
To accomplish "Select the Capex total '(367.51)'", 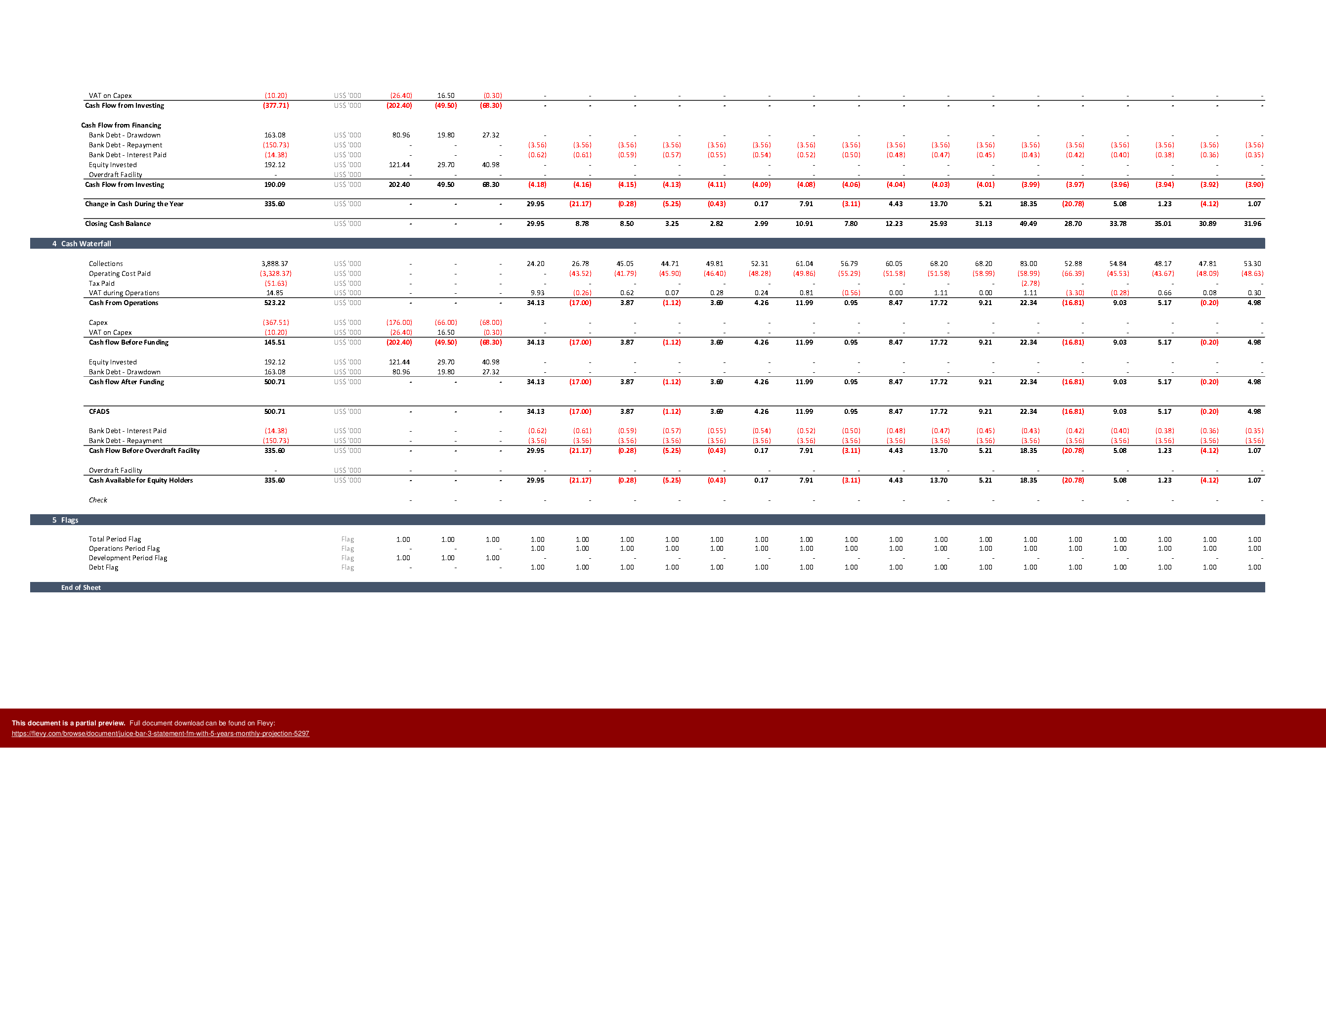I will pyautogui.click(x=276, y=322).
